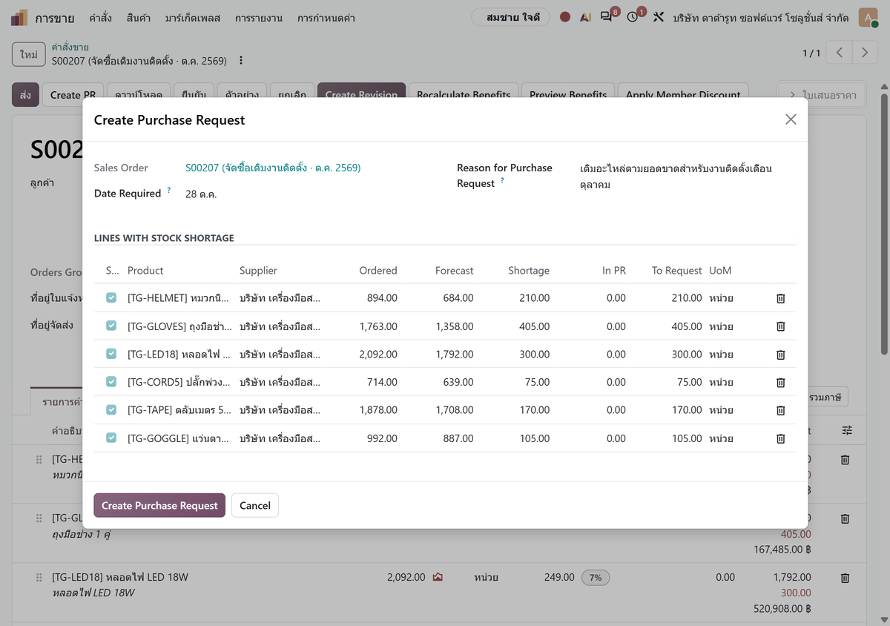Open the conversations icon with 8 badge
The image size is (890, 626).
(607, 17)
